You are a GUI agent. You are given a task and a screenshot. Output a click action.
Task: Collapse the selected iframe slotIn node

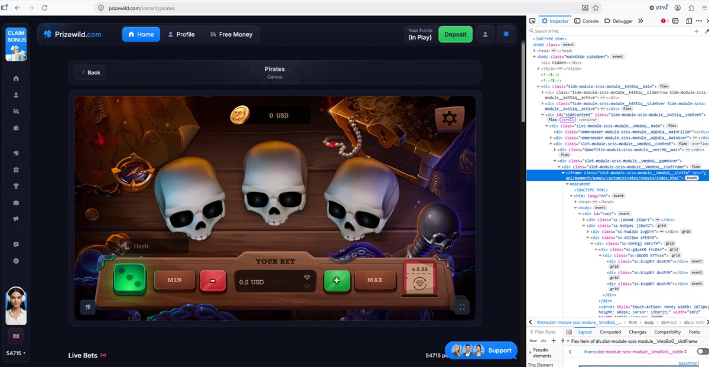[563, 173]
